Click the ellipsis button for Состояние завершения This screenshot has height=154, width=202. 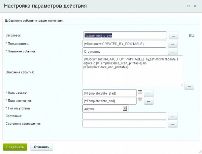(x=173, y=124)
